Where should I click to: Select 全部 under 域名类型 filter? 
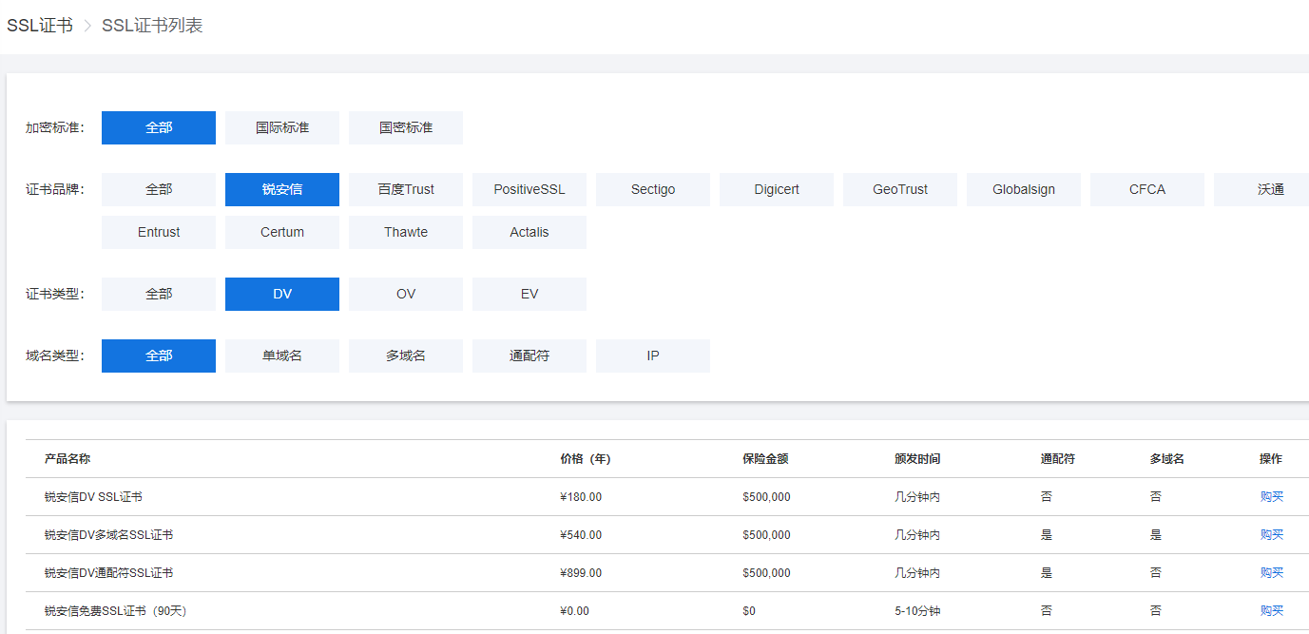[x=159, y=355]
